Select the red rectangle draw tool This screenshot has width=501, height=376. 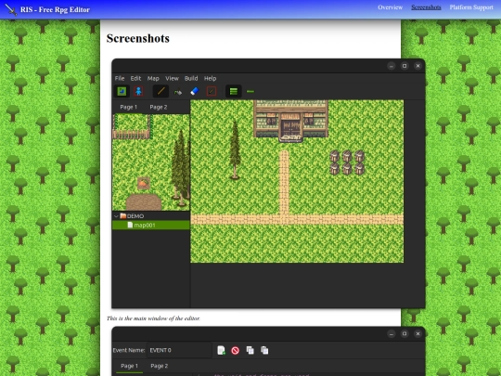click(x=212, y=91)
